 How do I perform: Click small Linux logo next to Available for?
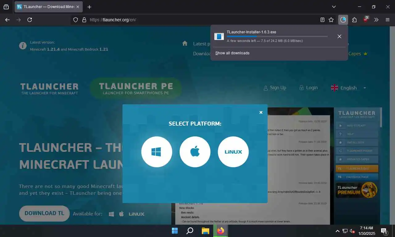coord(136,214)
